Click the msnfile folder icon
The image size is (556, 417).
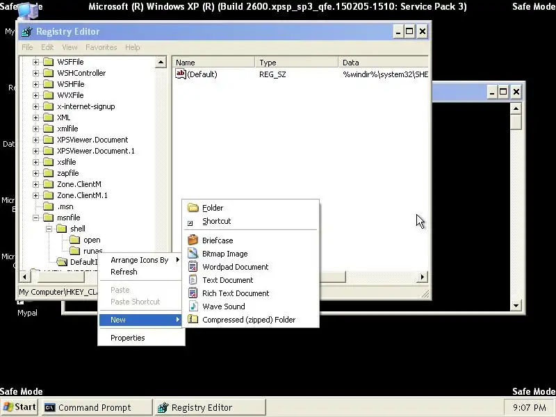[x=48, y=218]
